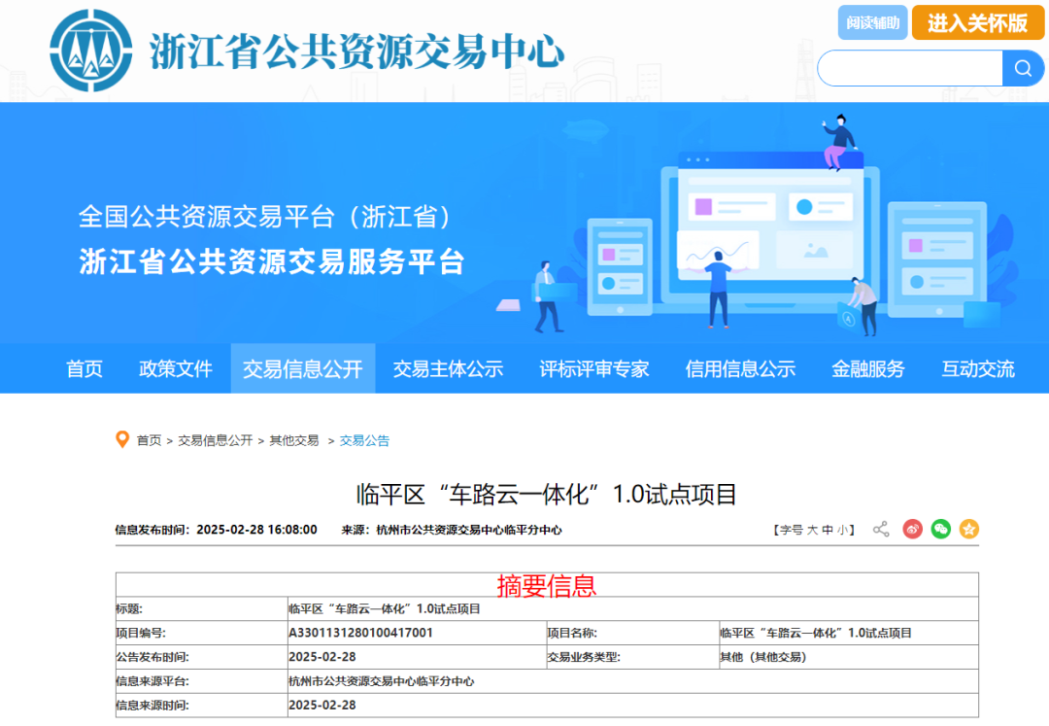Set font size to large (大)
This screenshot has height=726, width=1049.
[x=812, y=531]
